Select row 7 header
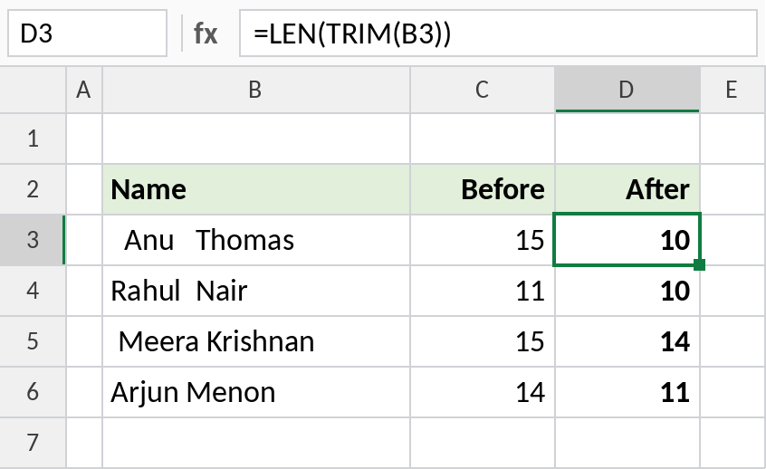 (33, 443)
